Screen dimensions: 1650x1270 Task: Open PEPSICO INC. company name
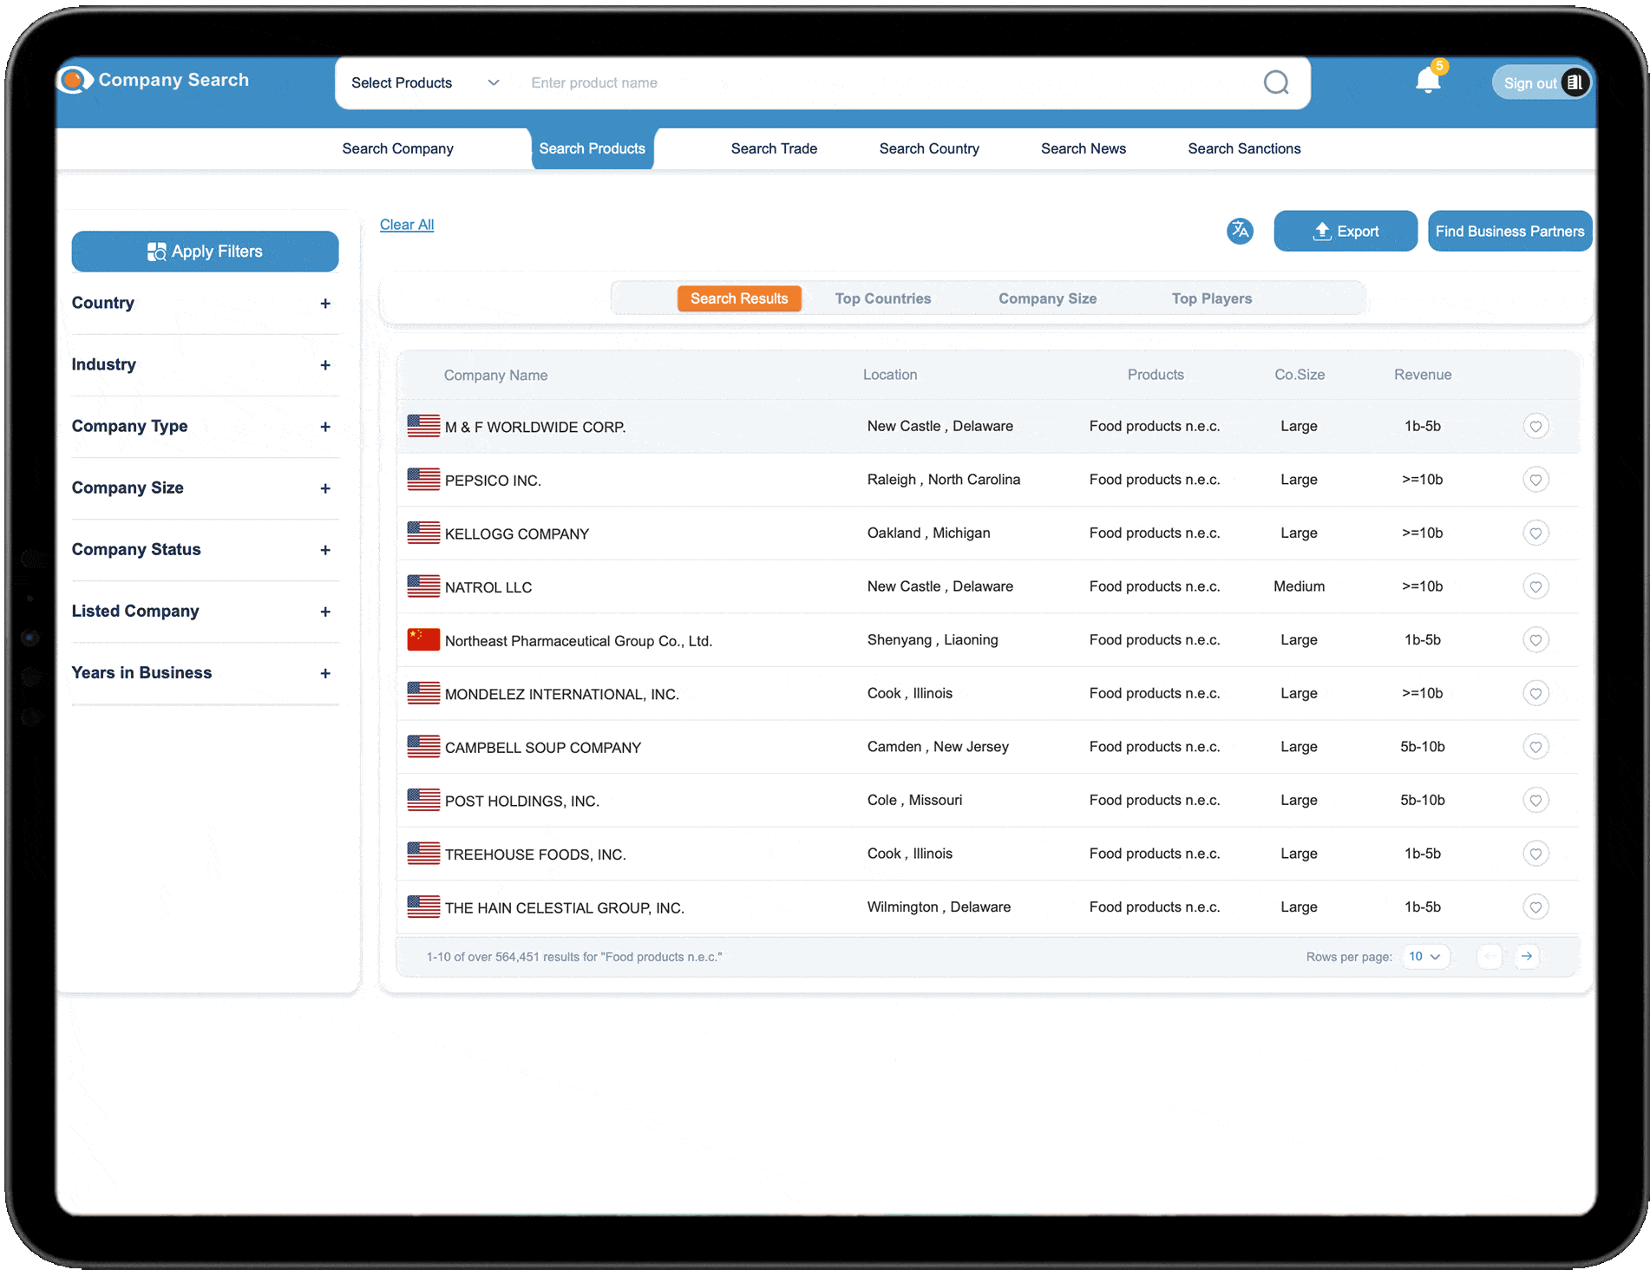493,481
